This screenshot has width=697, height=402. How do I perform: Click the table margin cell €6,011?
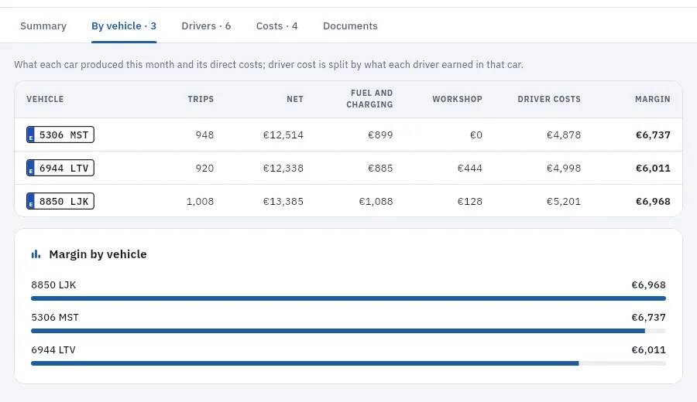point(653,168)
